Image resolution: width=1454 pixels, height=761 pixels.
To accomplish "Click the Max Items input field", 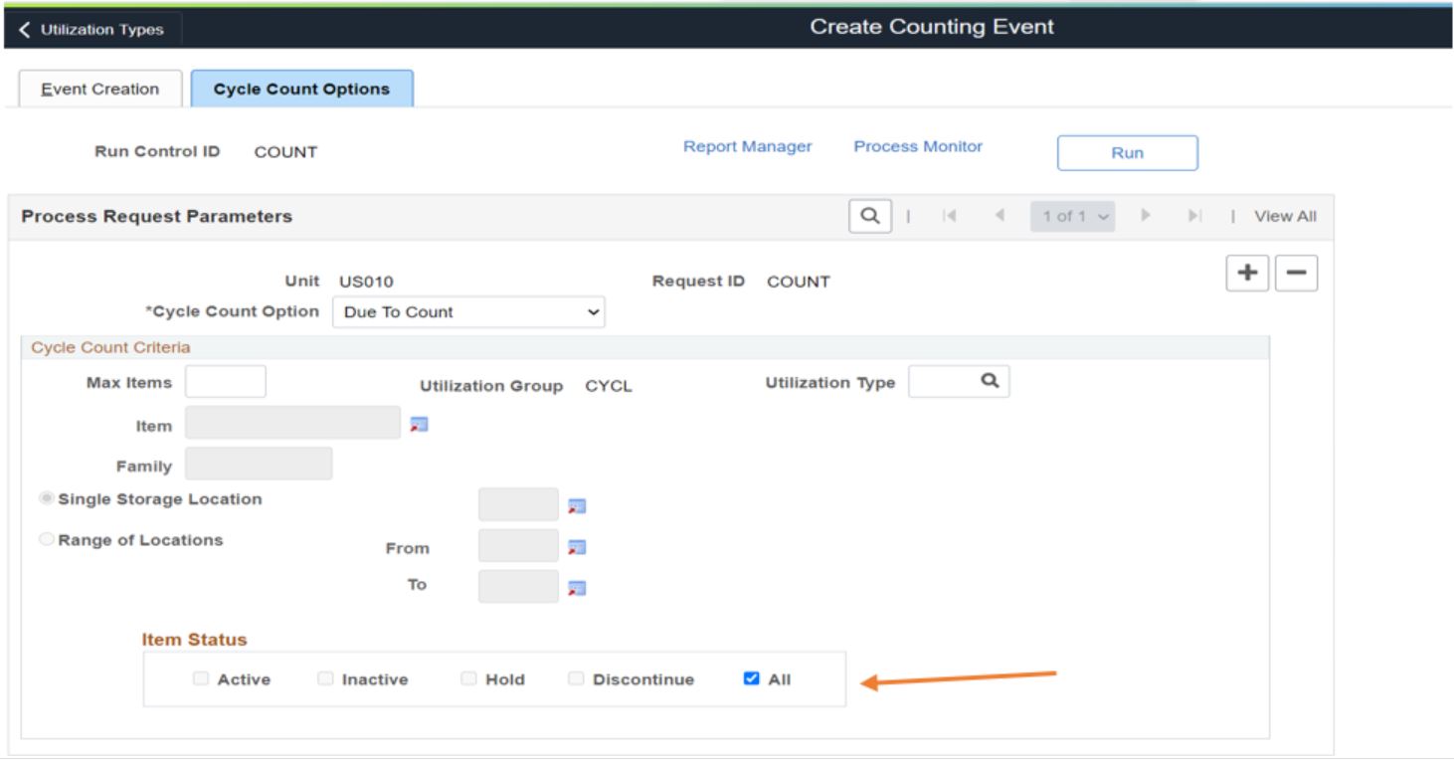I will tap(226, 382).
